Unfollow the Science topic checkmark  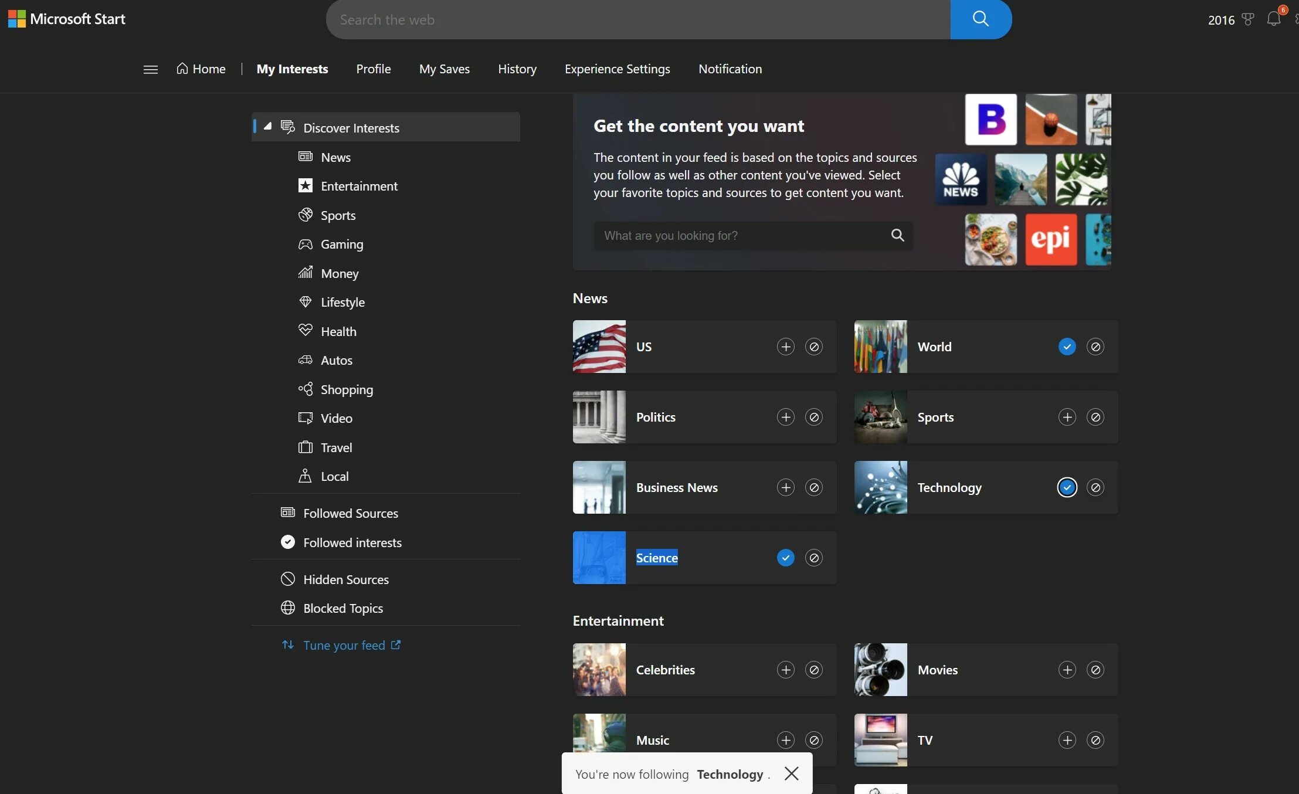tap(785, 558)
